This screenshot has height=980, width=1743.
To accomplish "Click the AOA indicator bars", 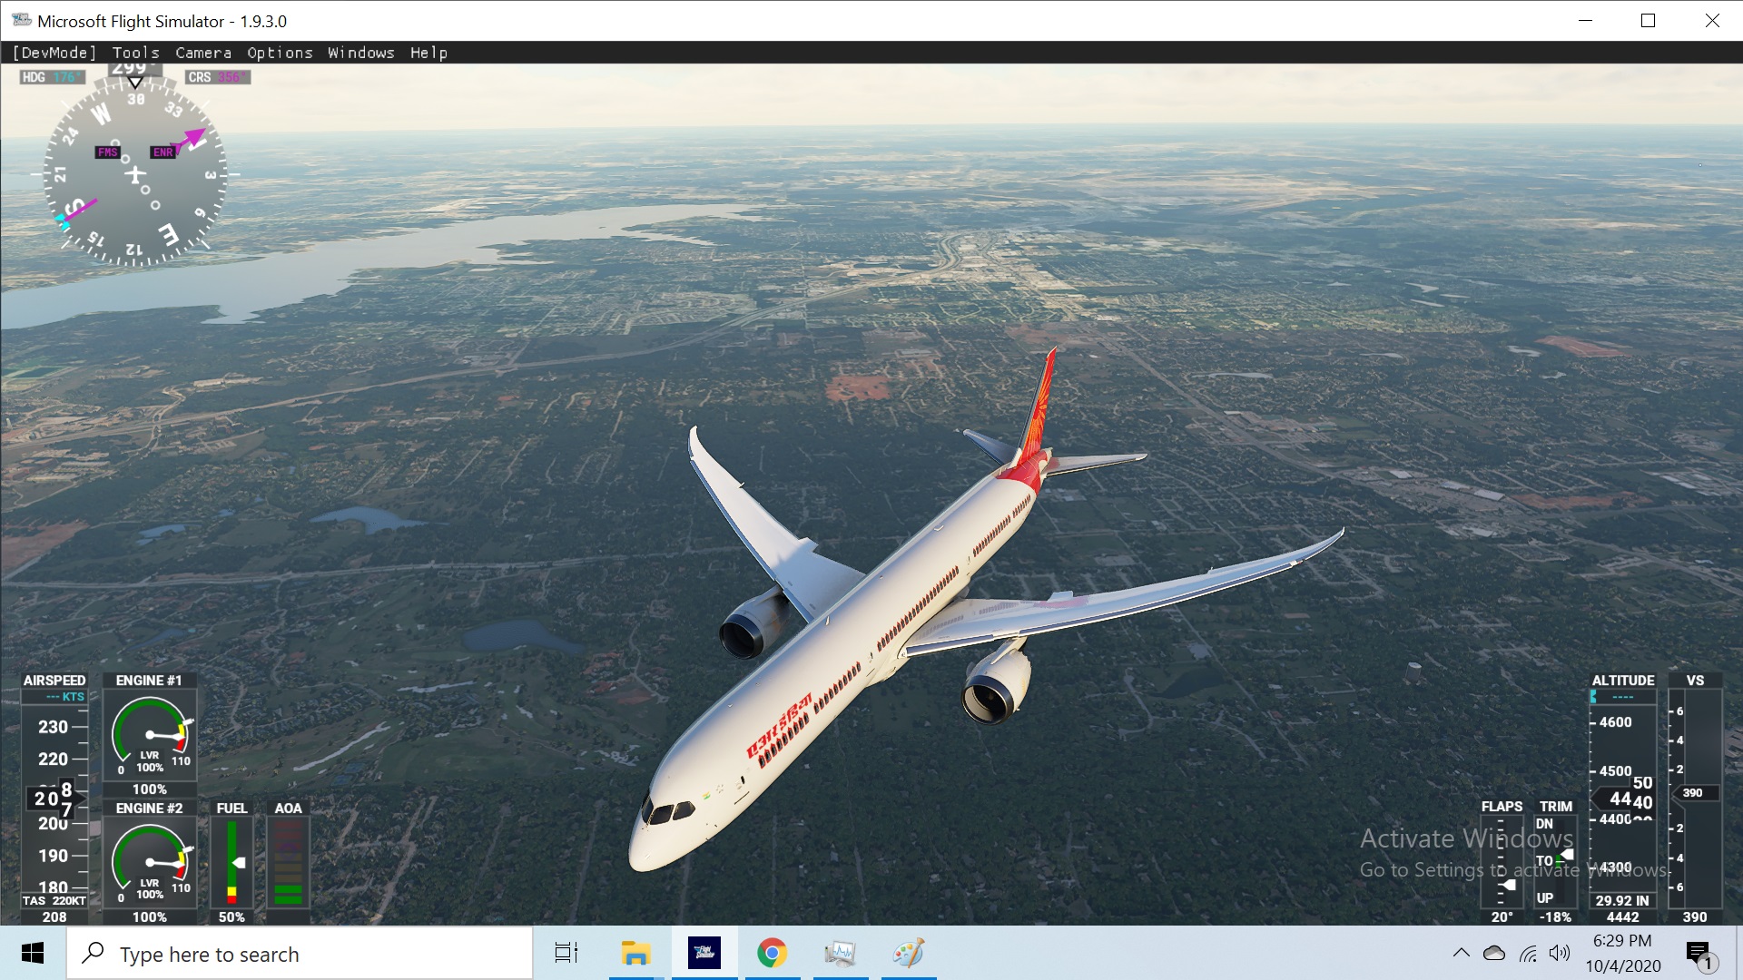I will tap(288, 862).
